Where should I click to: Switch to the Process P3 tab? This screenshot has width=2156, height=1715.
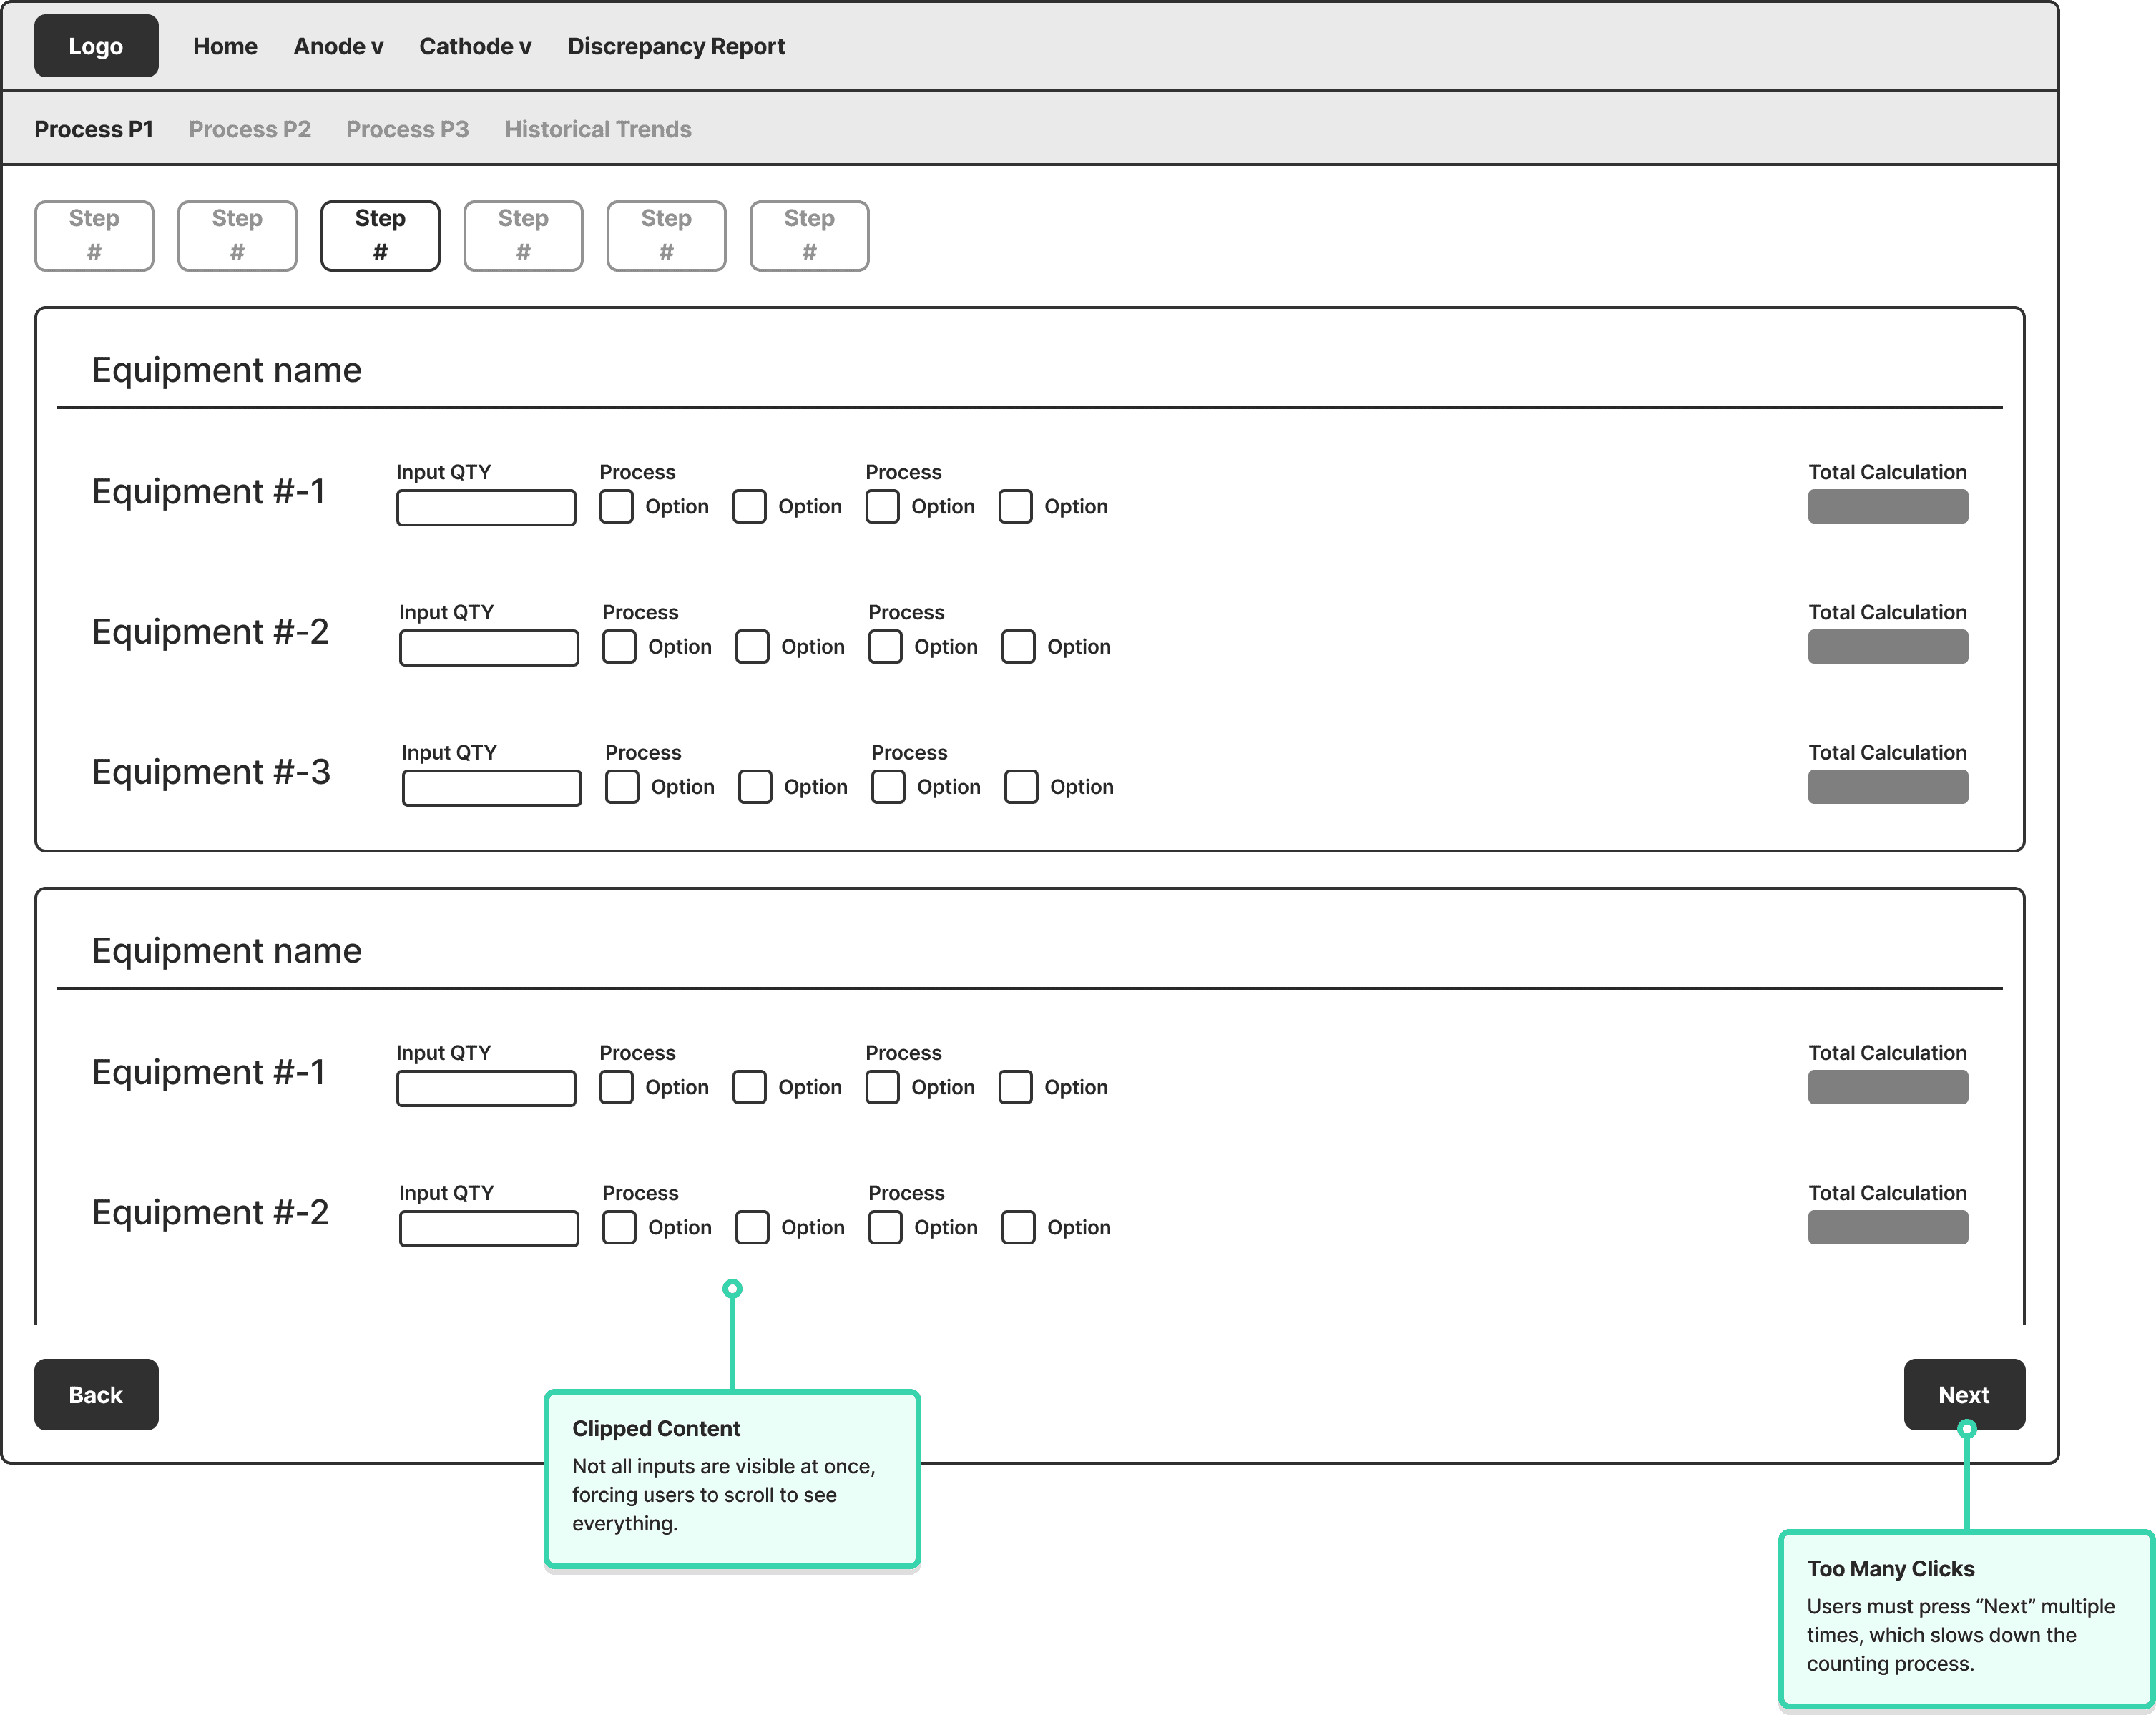click(407, 129)
